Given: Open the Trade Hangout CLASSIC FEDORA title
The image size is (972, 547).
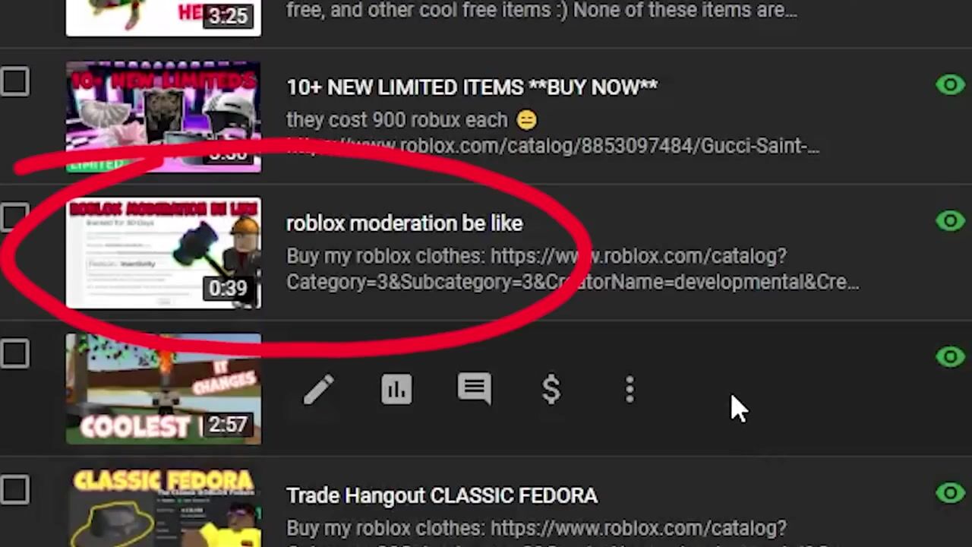Looking at the screenshot, I should tap(442, 496).
